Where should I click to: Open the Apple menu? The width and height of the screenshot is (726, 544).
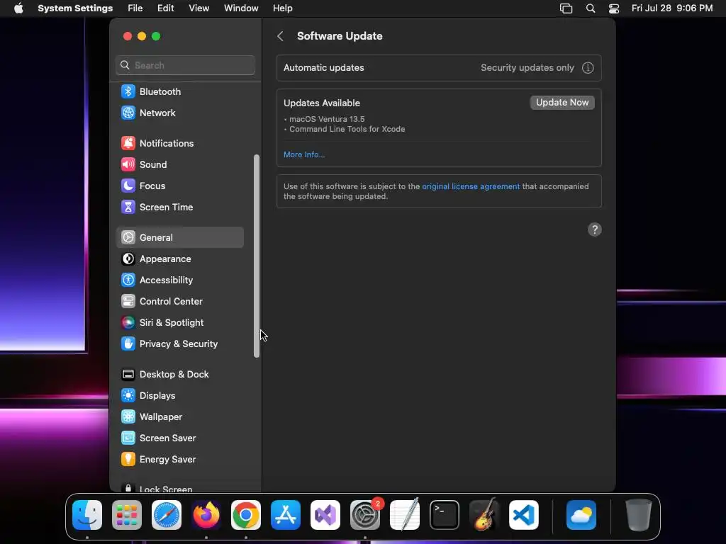pos(18,8)
